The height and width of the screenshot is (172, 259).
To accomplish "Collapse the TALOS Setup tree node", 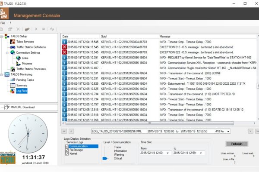I will (1, 37).
